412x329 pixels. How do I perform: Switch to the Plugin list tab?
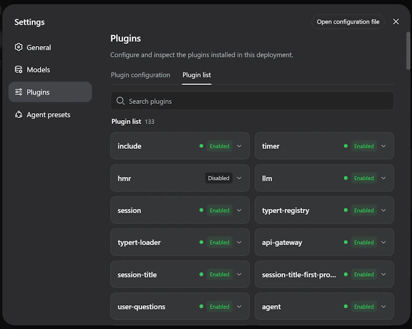(197, 75)
